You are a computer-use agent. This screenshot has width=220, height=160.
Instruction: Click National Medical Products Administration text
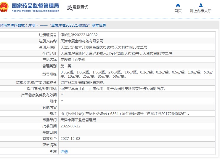click(35, 11)
